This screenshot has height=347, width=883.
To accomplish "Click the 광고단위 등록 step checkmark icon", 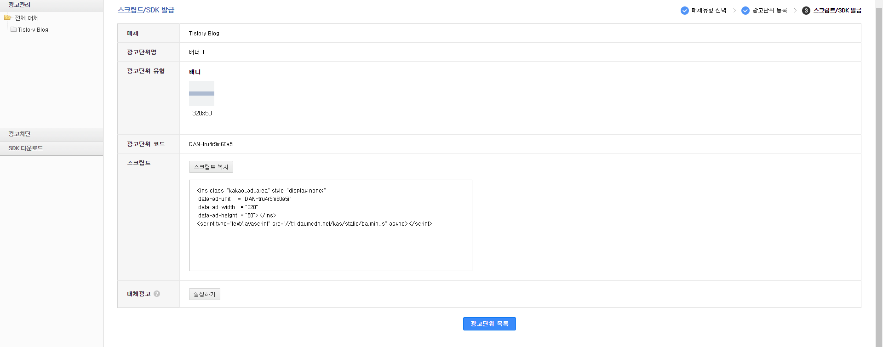I will click(745, 11).
